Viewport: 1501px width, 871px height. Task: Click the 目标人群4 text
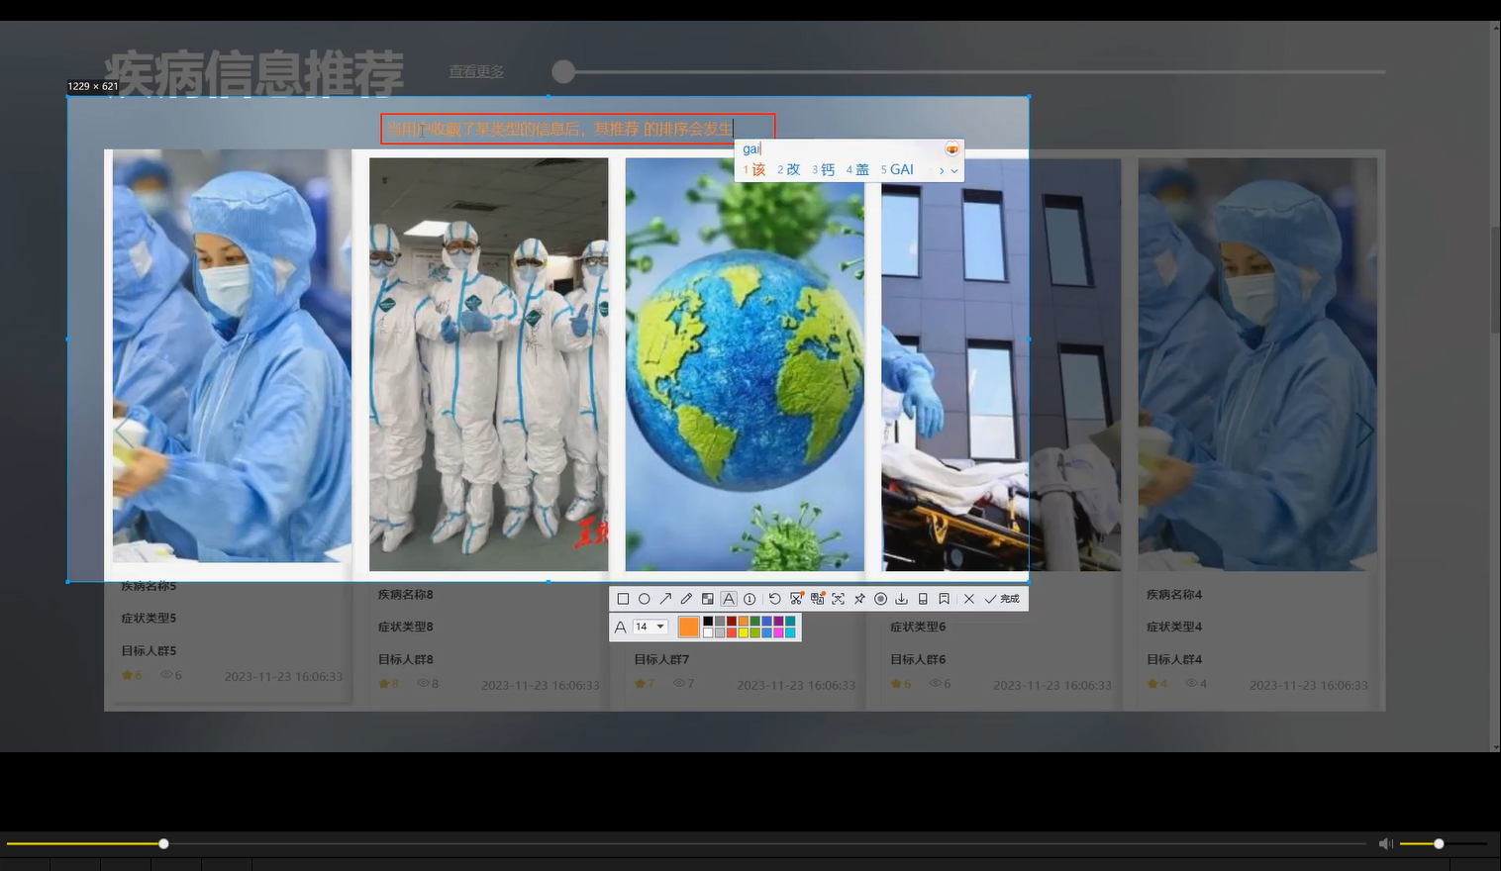[1174, 659]
